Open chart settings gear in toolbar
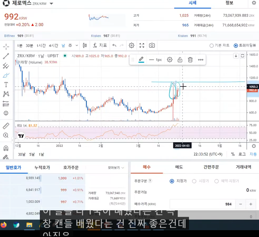 pyautogui.click(x=131, y=45)
